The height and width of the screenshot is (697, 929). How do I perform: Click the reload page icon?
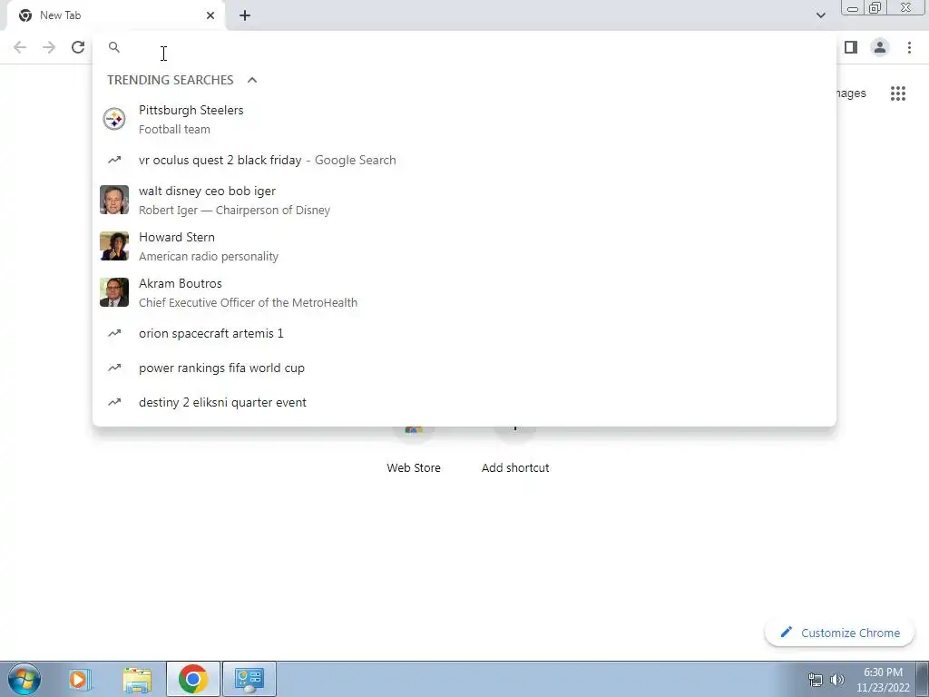tap(78, 47)
